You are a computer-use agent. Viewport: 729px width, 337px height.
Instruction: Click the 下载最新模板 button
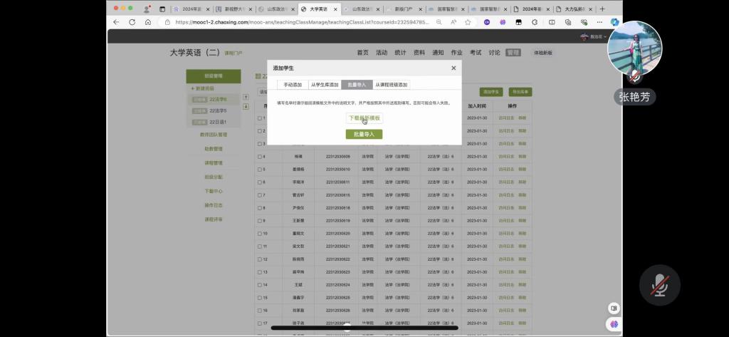click(364, 118)
